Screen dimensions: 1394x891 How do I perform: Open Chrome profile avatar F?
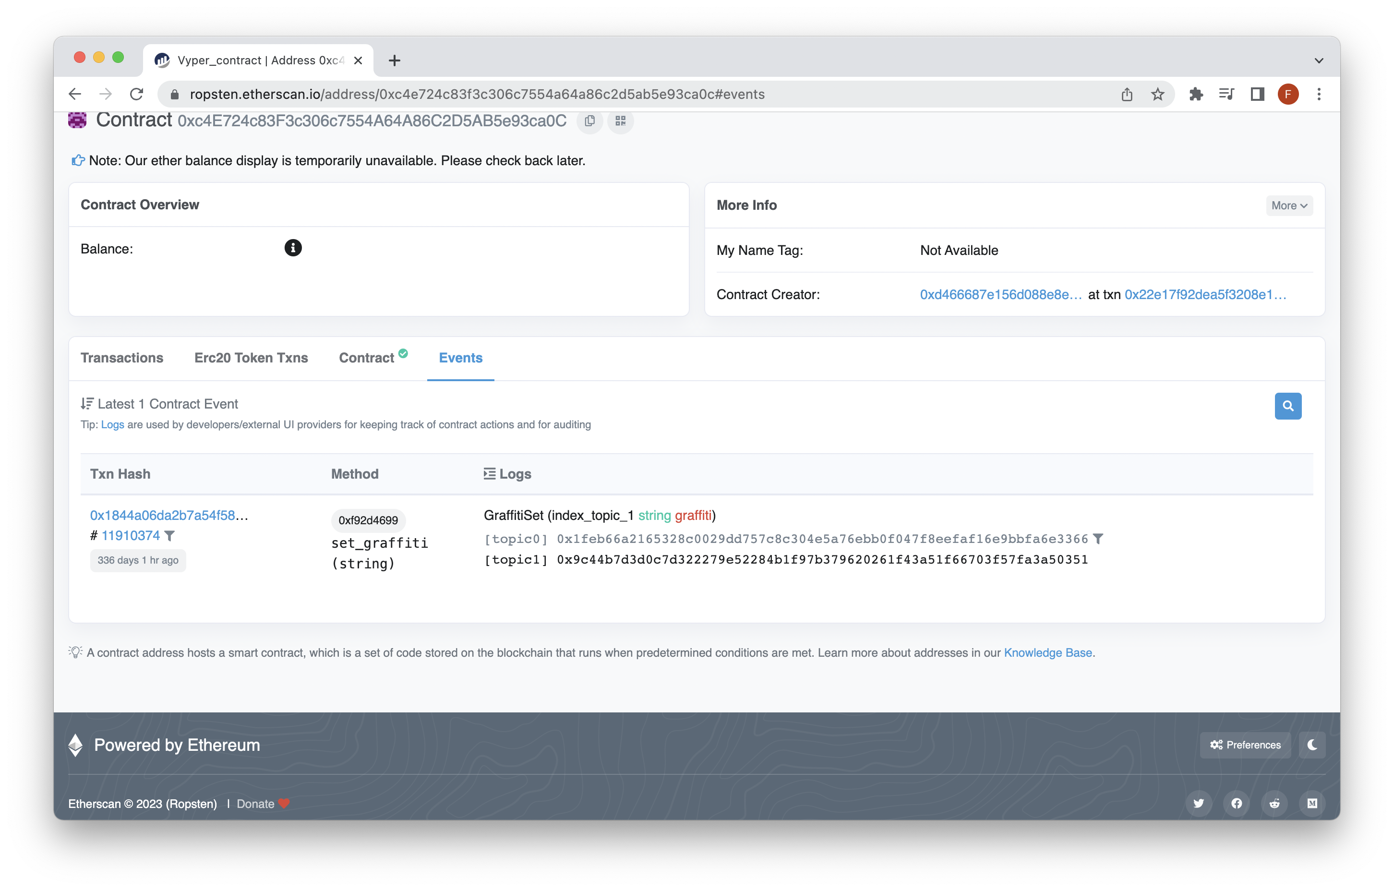[x=1288, y=95]
